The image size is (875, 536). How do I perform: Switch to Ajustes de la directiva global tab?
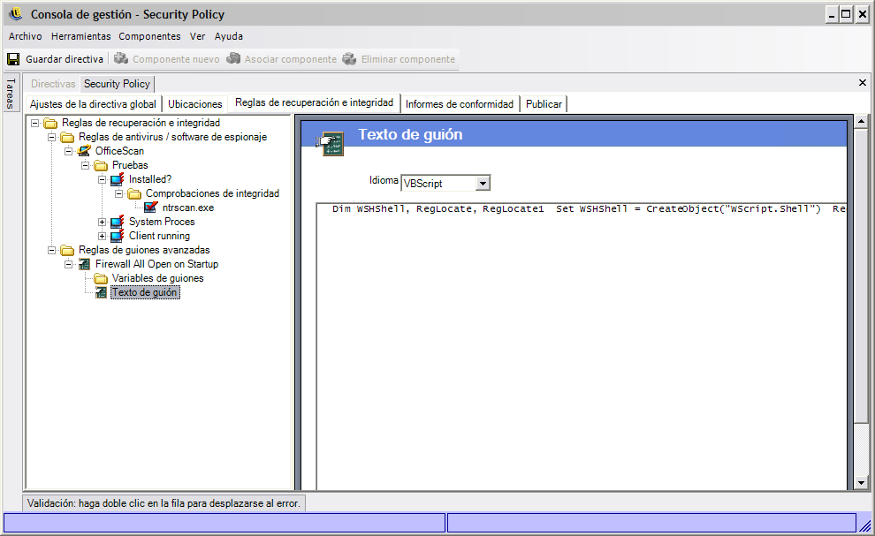[x=93, y=104]
